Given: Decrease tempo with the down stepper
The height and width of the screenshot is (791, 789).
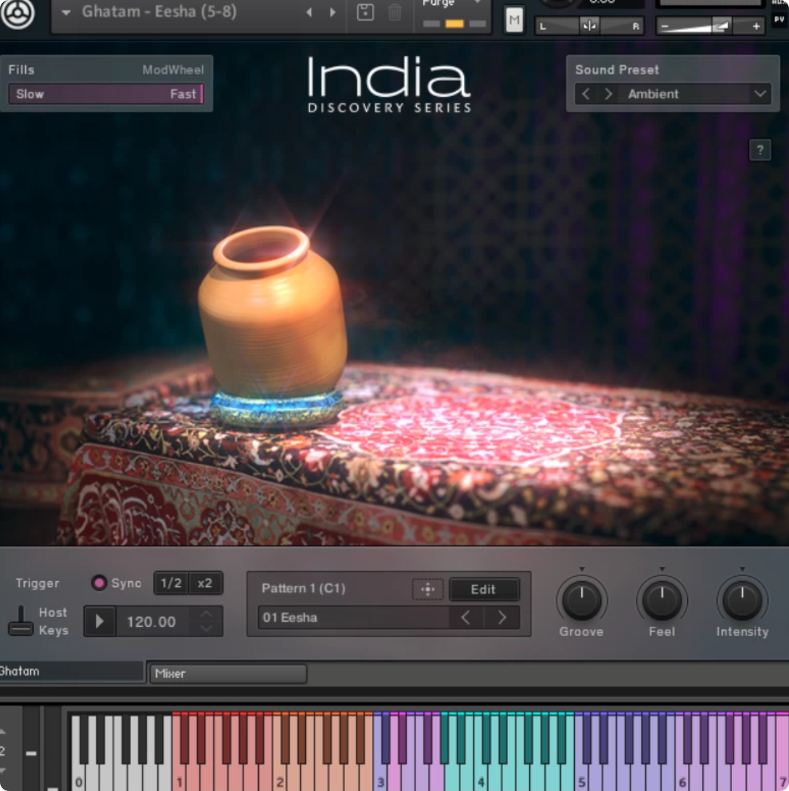Looking at the screenshot, I should click(x=206, y=629).
